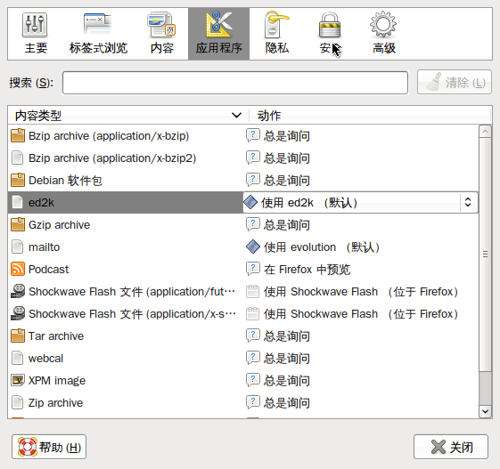The width and height of the screenshot is (500, 469).
Task: Click the 清除 (Clear) button
Action: [455, 83]
